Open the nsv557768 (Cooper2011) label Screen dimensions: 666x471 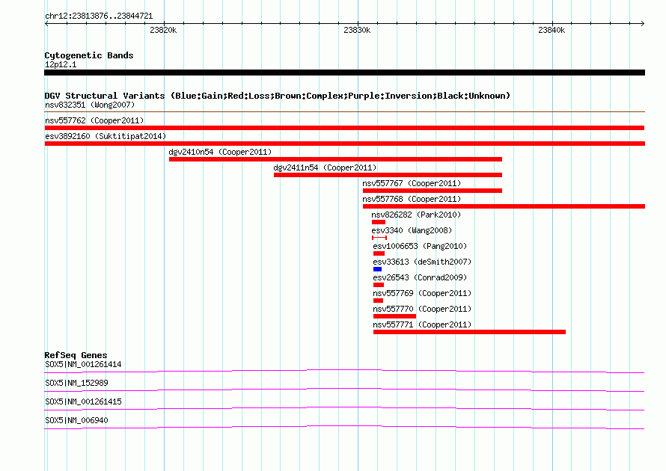tap(412, 199)
